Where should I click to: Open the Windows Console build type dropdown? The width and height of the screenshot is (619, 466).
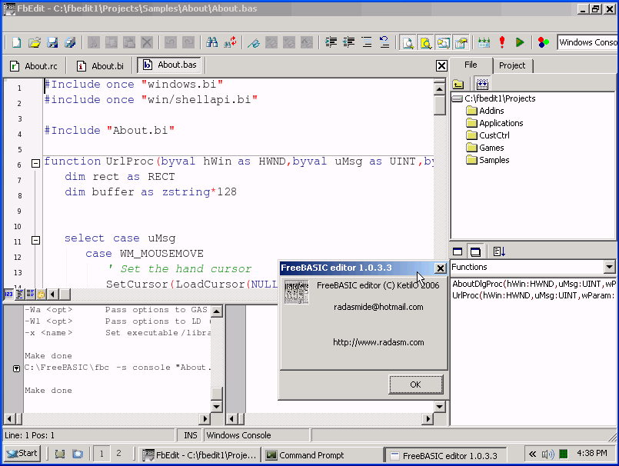pos(587,42)
